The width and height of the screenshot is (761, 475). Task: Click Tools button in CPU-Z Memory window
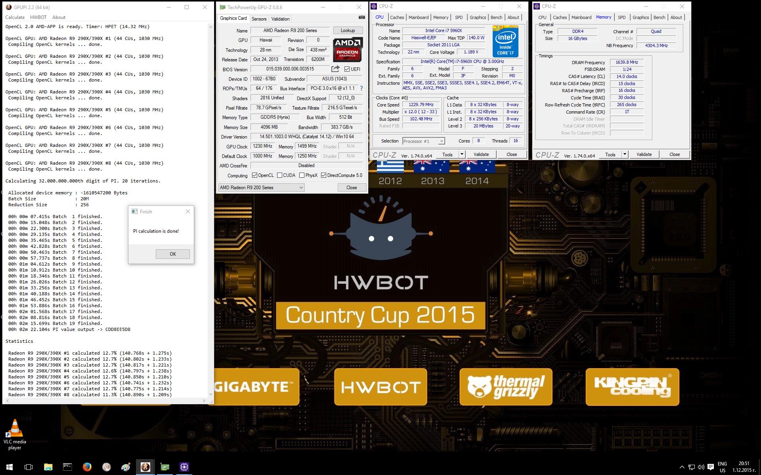tap(610, 154)
